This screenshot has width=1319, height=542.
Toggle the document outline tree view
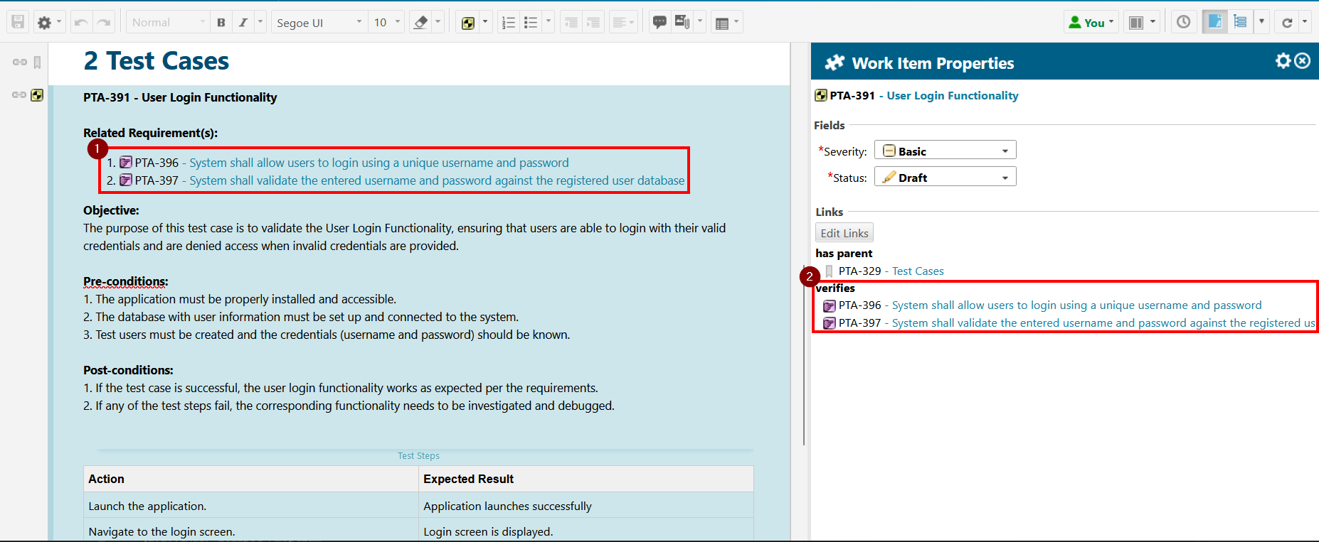(1240, 22)
